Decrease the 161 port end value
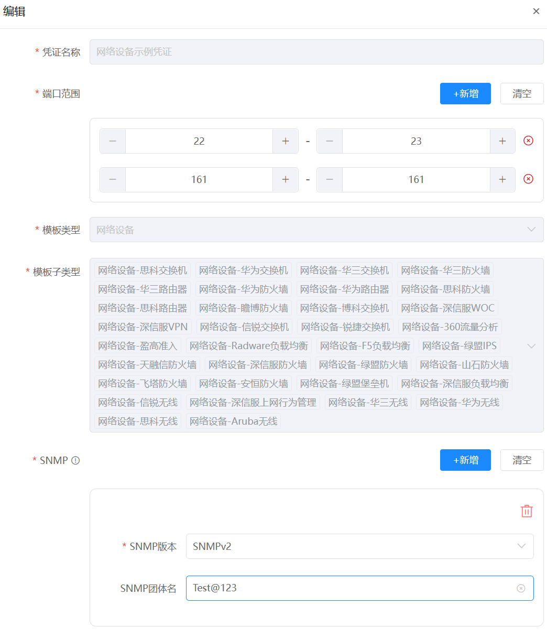 pyautogui.click(x=330, y=179)
